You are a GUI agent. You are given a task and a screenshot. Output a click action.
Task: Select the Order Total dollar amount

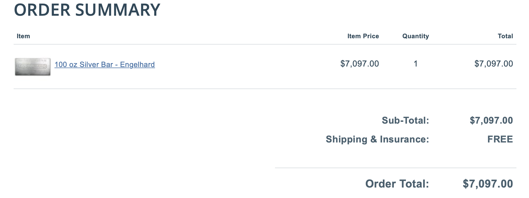pyautogui.click(x=488, y=184)
